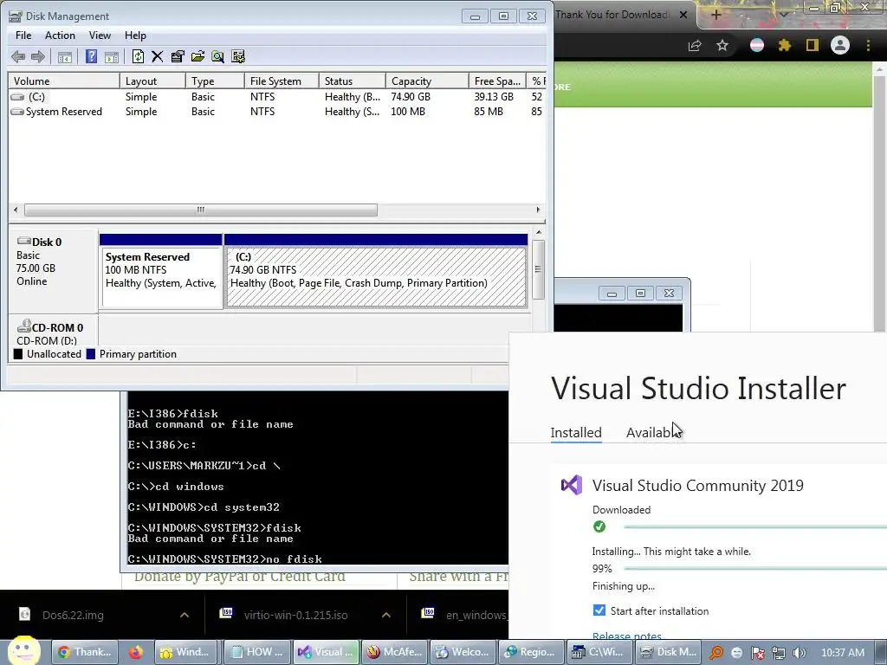Open the Chrome profile avatar
Screen dimensions: 887x665
click(x=840, y=45)
